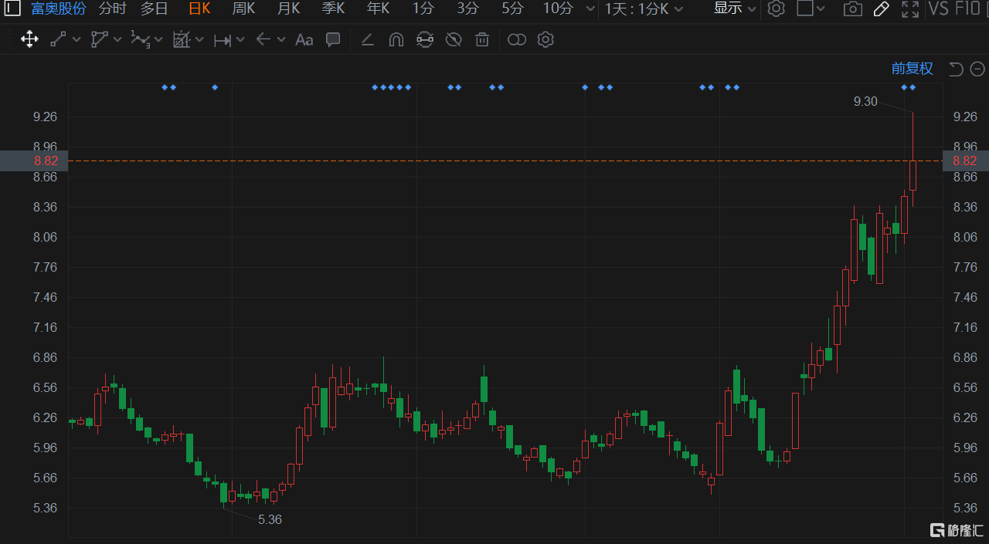Toggle the sidebar panel icon before 富奥股份

[x=14, y=9]
